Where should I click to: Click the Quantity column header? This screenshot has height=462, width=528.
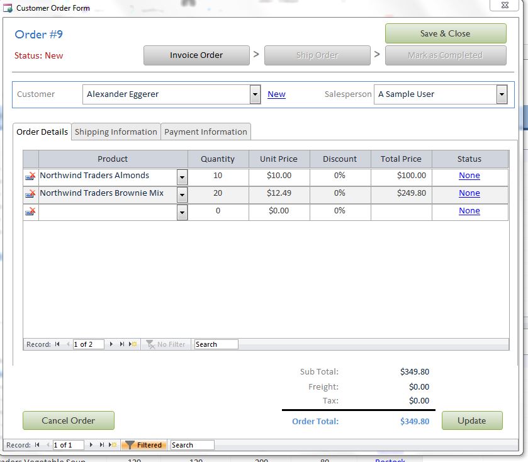coord(218,159)
